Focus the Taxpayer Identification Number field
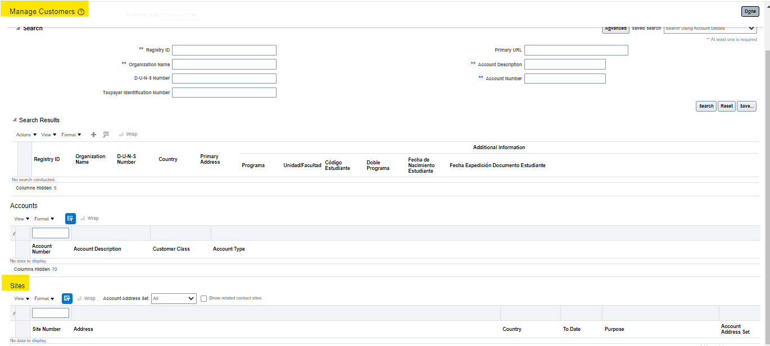The height and width of the screenshot is (346, 770). click(224, 93)
